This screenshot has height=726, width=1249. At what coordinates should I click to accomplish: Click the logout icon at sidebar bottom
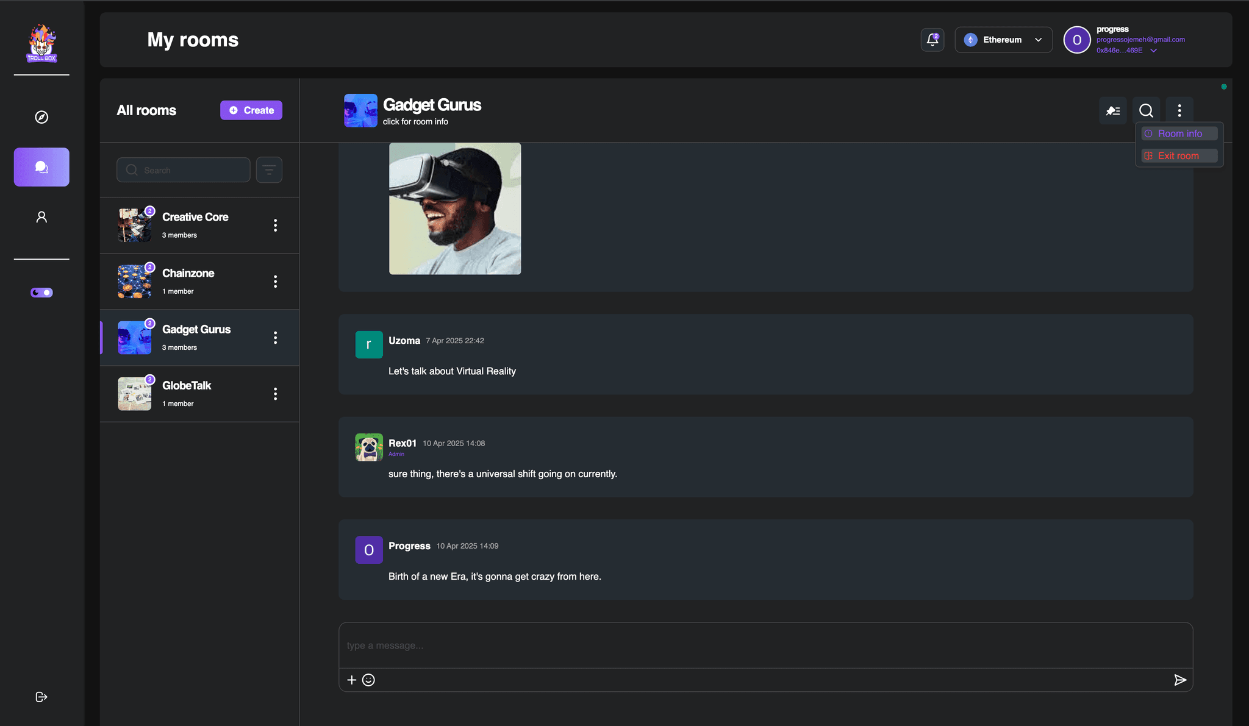pos(41,697)
